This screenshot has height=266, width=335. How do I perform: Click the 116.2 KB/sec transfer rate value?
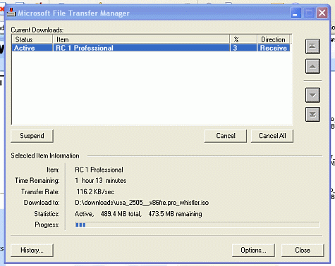(95, 191)
